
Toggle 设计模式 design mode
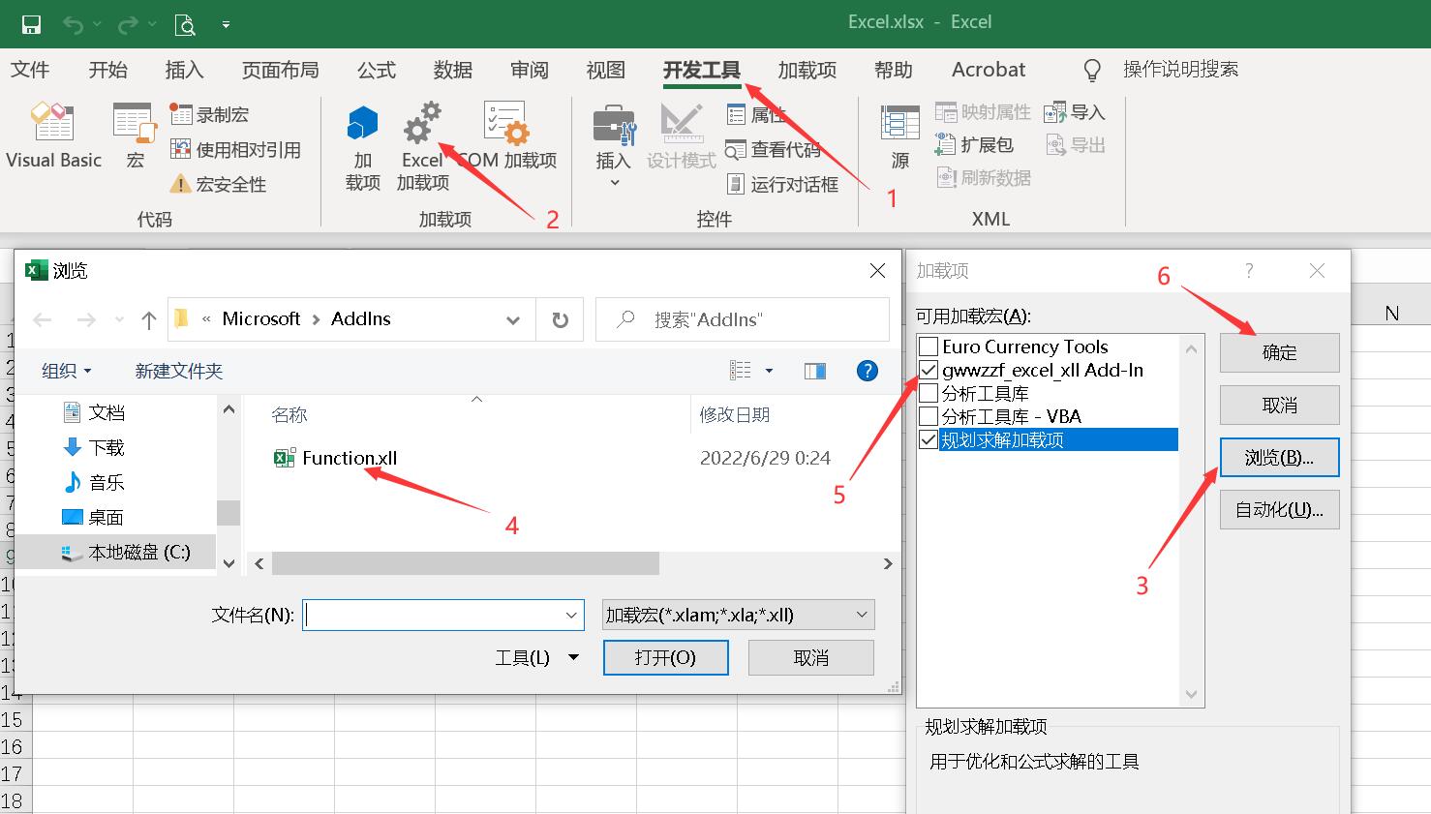682,136
